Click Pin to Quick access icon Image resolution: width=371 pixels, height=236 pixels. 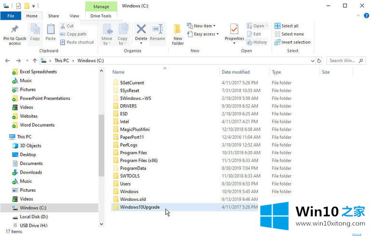coord(14,29)
